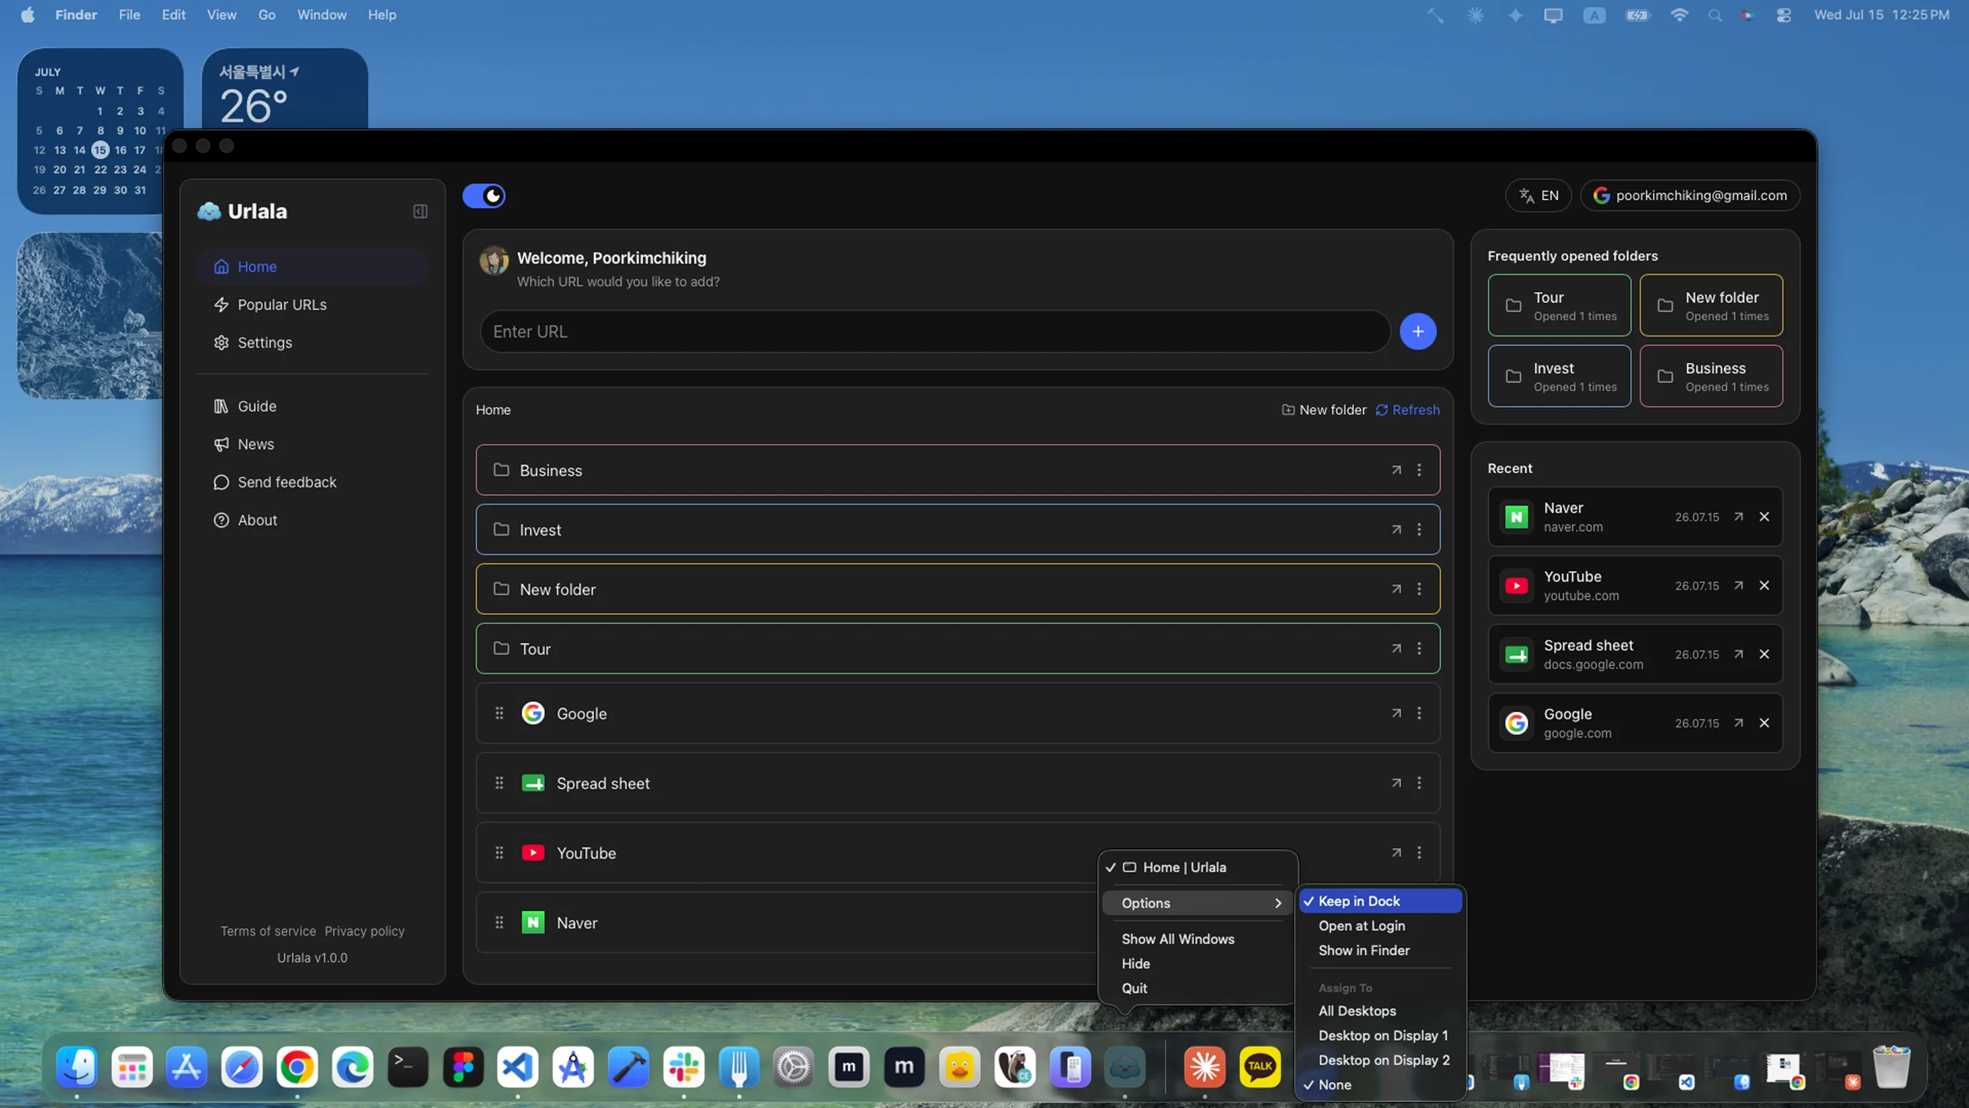Remove Naver from Recent list
The height and width of the screenshot is (1108, 1969).
coord(1764,517)
